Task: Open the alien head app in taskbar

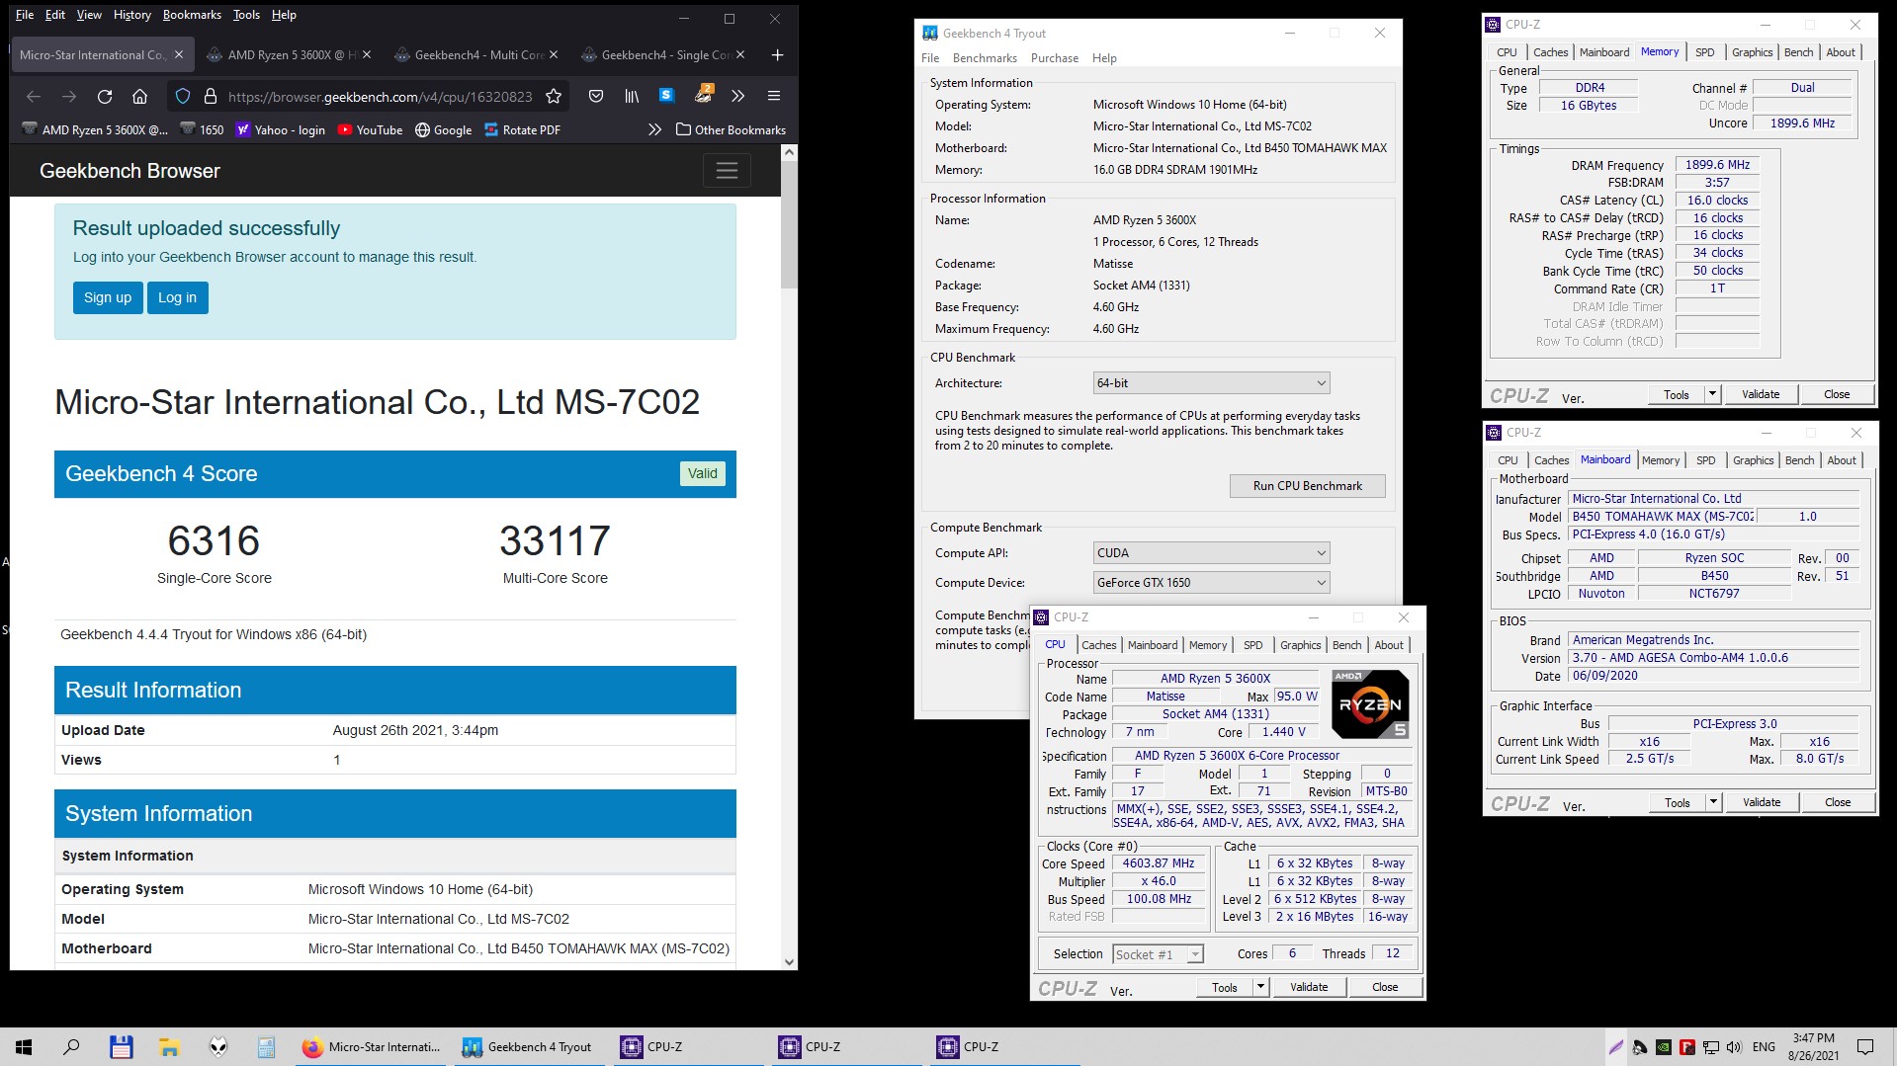Action: [x=217, y=1046]
